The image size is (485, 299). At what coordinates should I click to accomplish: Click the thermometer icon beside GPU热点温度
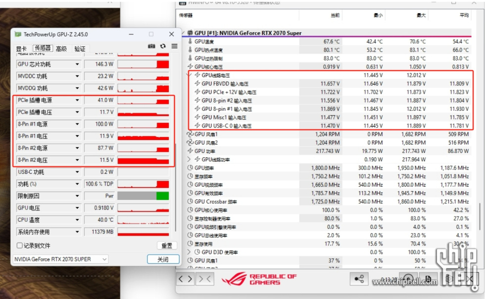tap(190, 50)
